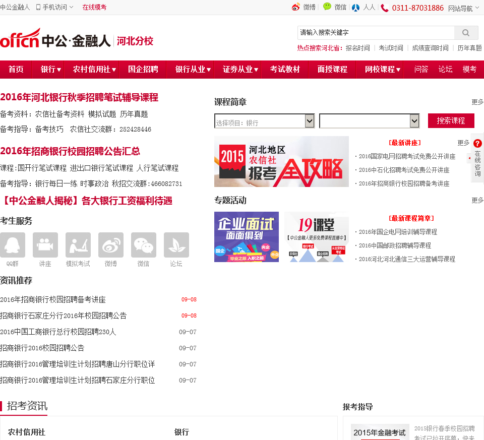
Task: Go to 首页 in the nav bar
Action: pyautogui.click(x=16, y=69)
